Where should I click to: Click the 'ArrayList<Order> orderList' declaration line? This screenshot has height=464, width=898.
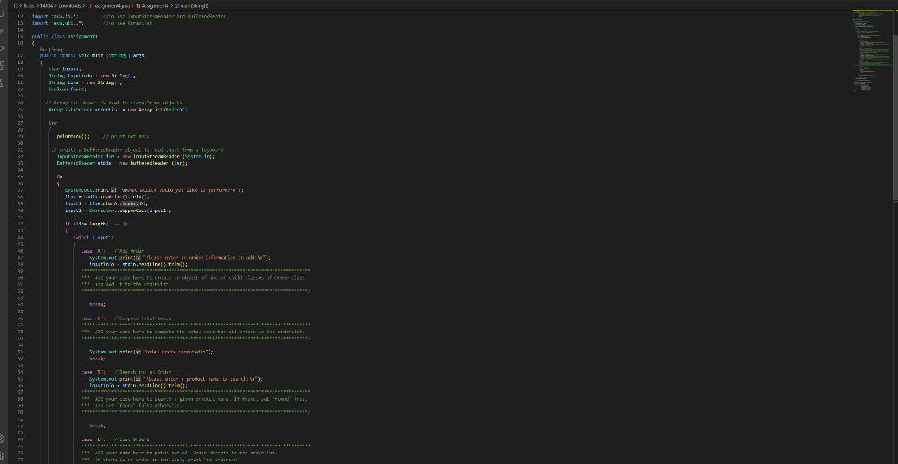coord(119,109)
